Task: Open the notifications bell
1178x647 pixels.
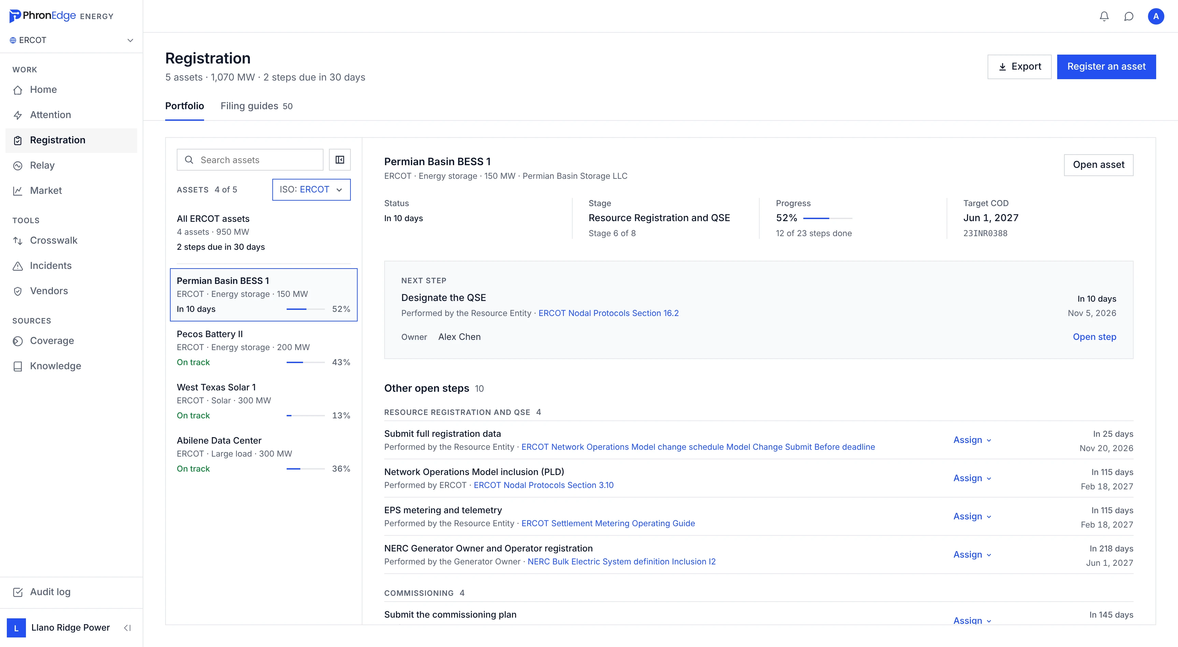Action: (x=1104, y=16)
